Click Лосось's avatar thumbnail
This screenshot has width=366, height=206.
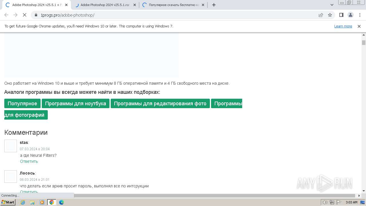[x=11, y=177]
